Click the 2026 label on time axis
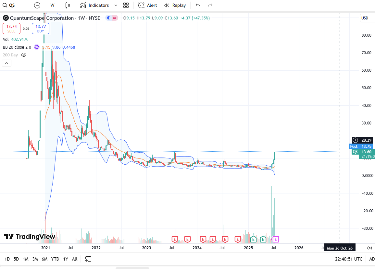Viewport: 375px width, 269px height. [299, 248]
